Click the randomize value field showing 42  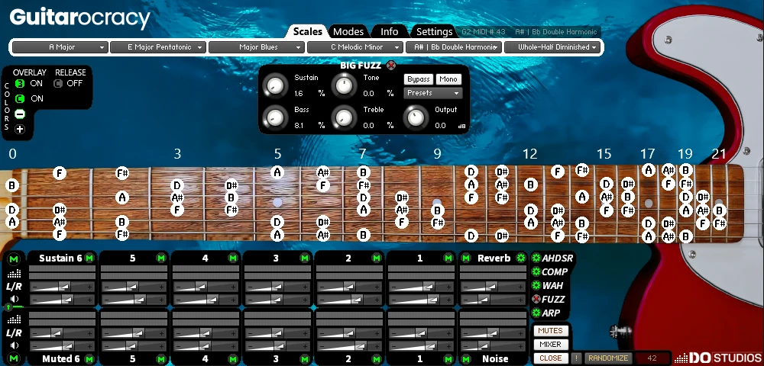(652, 358)
